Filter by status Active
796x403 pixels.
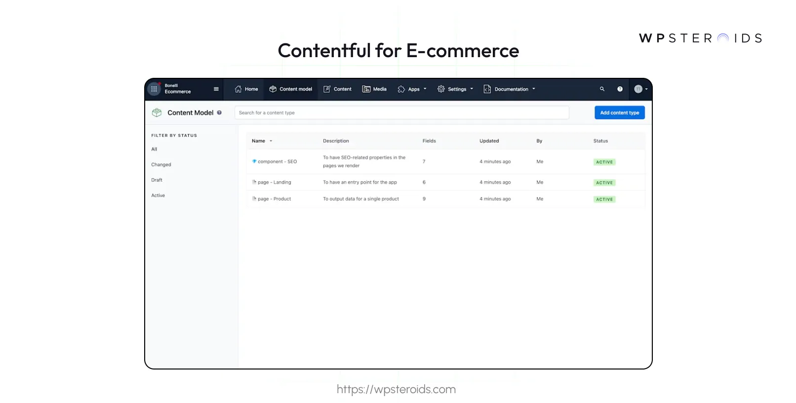(x=158, y=196)
